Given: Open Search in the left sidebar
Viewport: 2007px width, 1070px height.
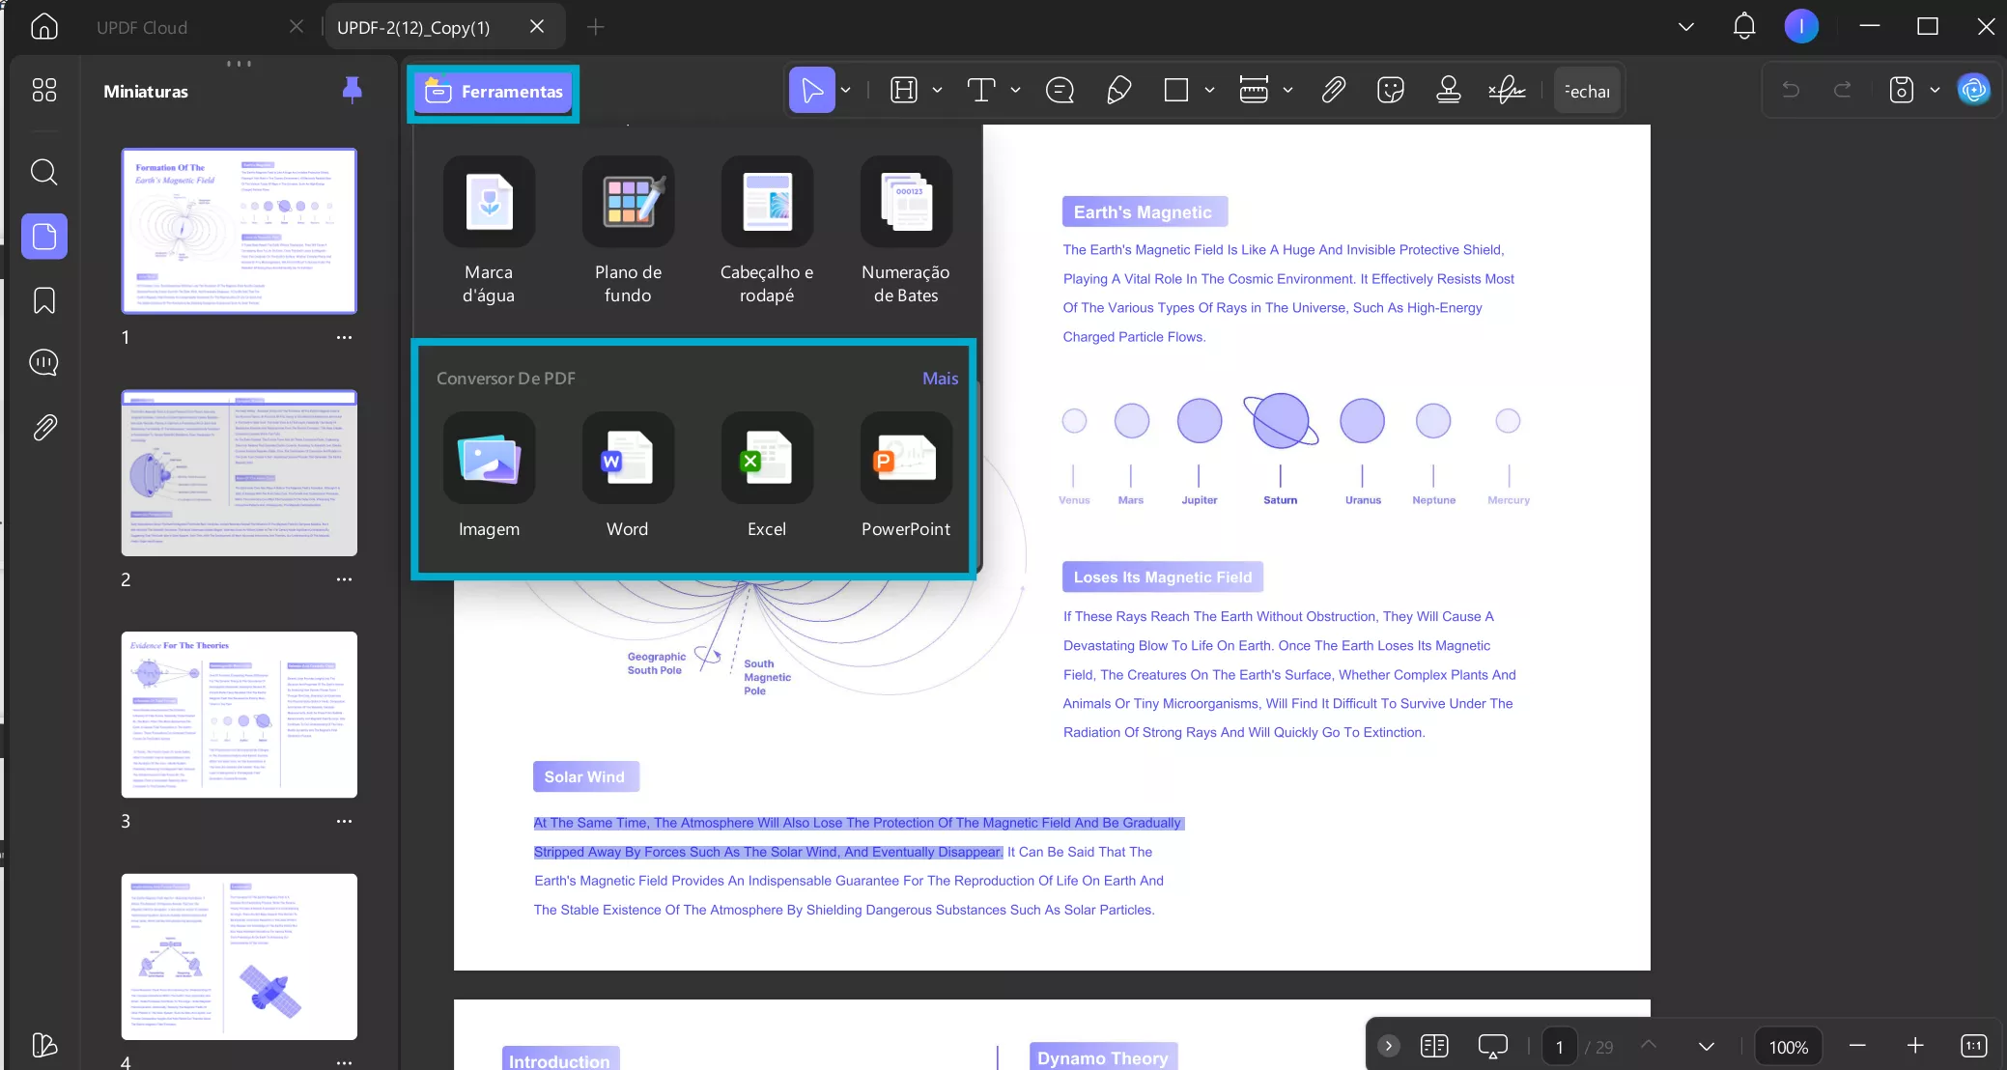Looking at the screenshot, I should [x=44, y=172].
